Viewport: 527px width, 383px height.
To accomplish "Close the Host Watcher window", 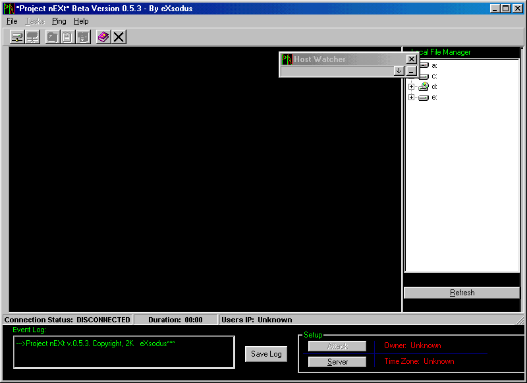I will pyautogui.click(x=412, y=59).
